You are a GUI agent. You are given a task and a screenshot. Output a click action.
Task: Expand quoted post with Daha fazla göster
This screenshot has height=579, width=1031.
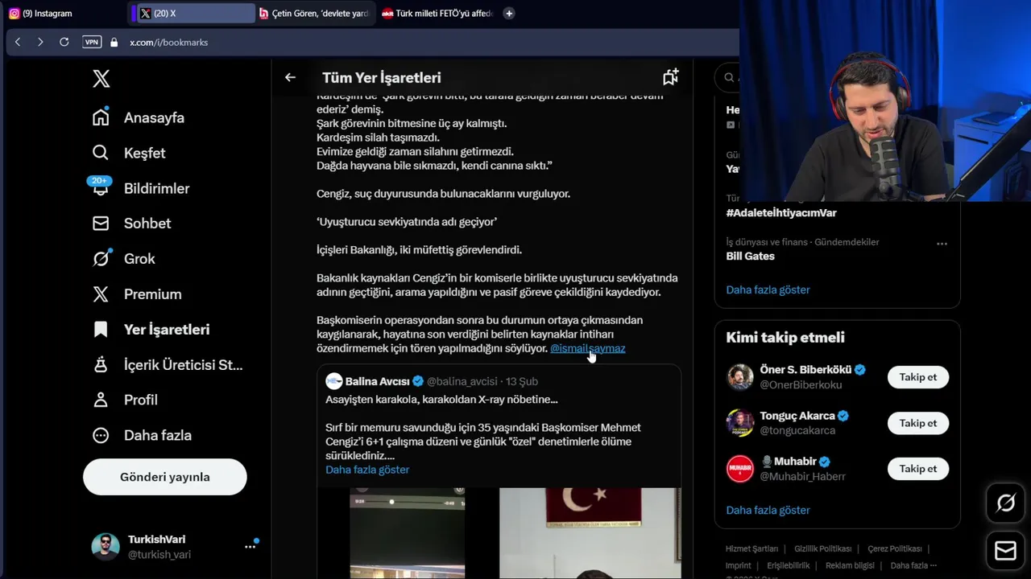tap(367, 470)
